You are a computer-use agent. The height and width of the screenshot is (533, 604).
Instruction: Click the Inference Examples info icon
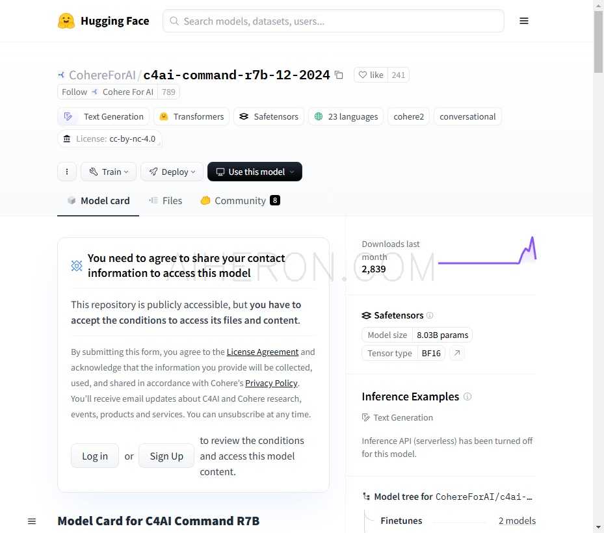[467, 396]
